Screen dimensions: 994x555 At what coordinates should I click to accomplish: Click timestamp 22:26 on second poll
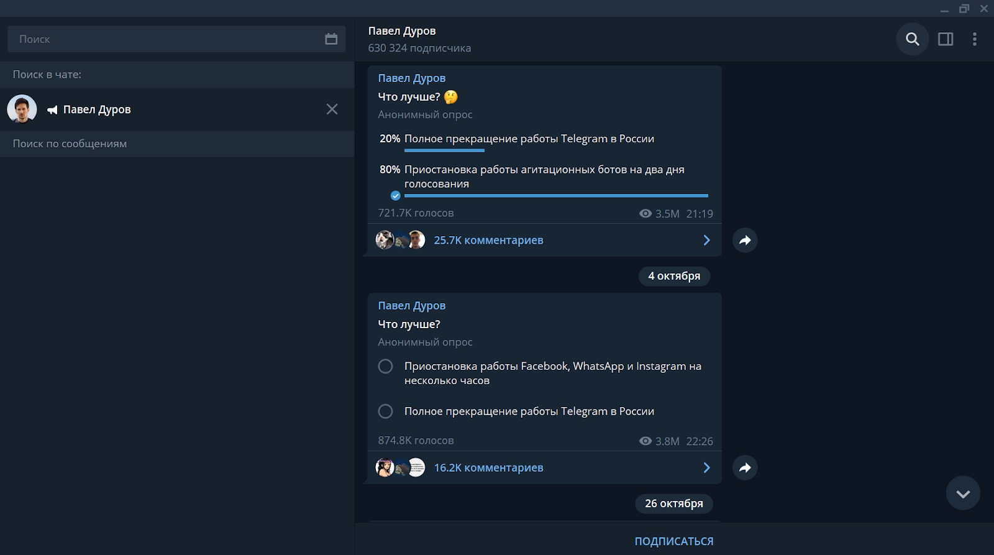(700, 441)
